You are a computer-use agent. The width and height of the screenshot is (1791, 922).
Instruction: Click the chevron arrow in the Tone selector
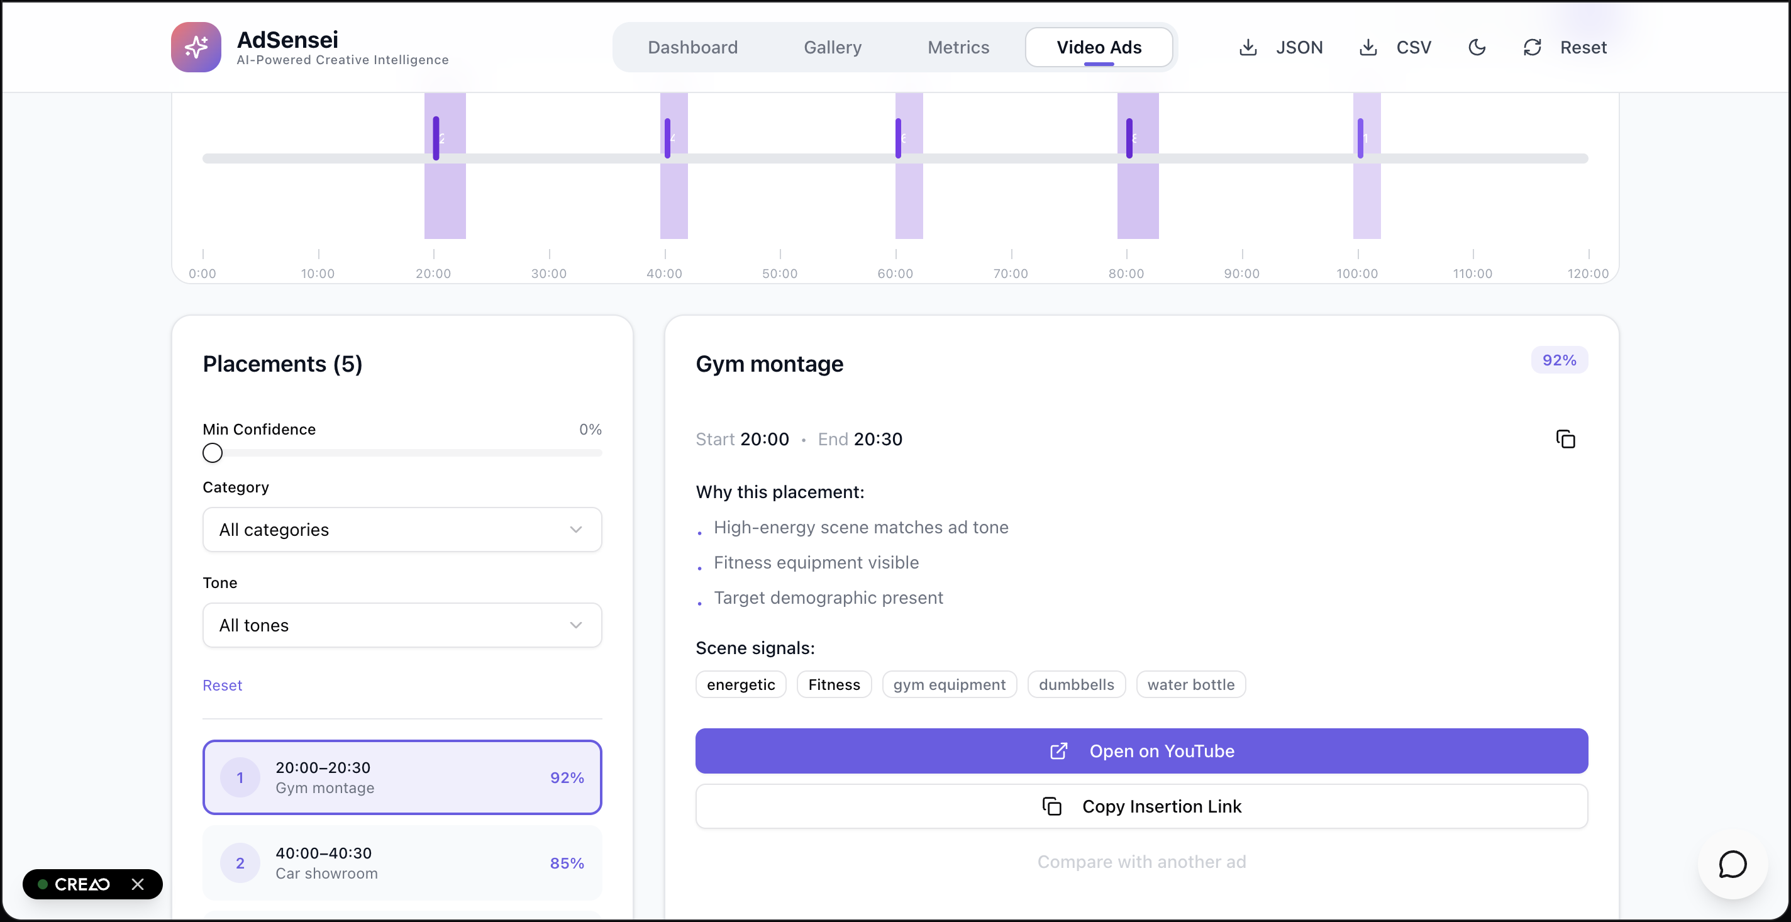pyautogui.click(x=575, y=625)
